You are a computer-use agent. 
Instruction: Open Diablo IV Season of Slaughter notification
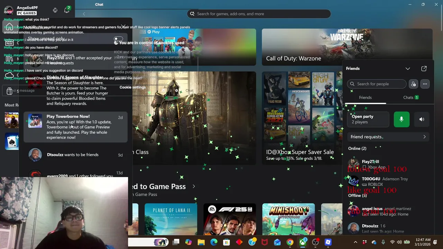click(x=75, y=90)
